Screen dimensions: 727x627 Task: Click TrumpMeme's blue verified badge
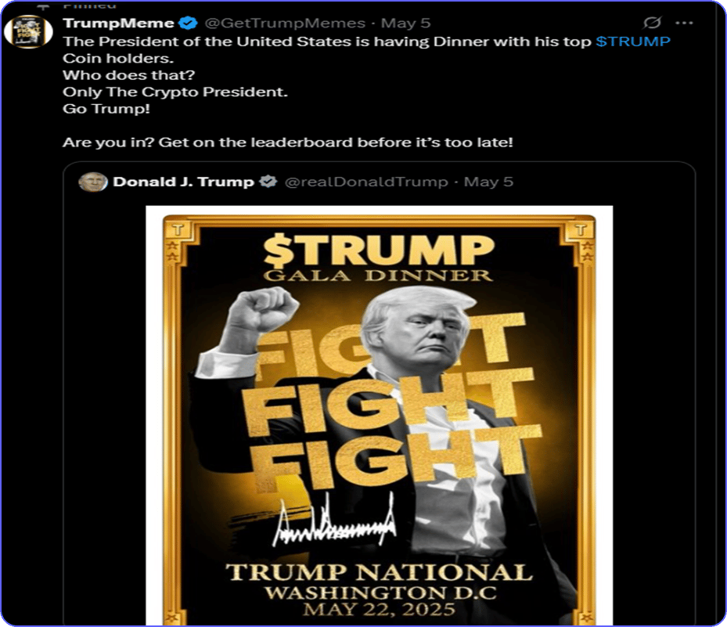(188, 23)
